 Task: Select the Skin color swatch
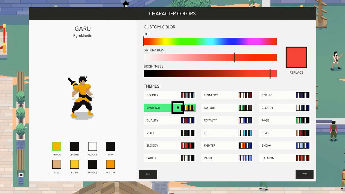57,164
